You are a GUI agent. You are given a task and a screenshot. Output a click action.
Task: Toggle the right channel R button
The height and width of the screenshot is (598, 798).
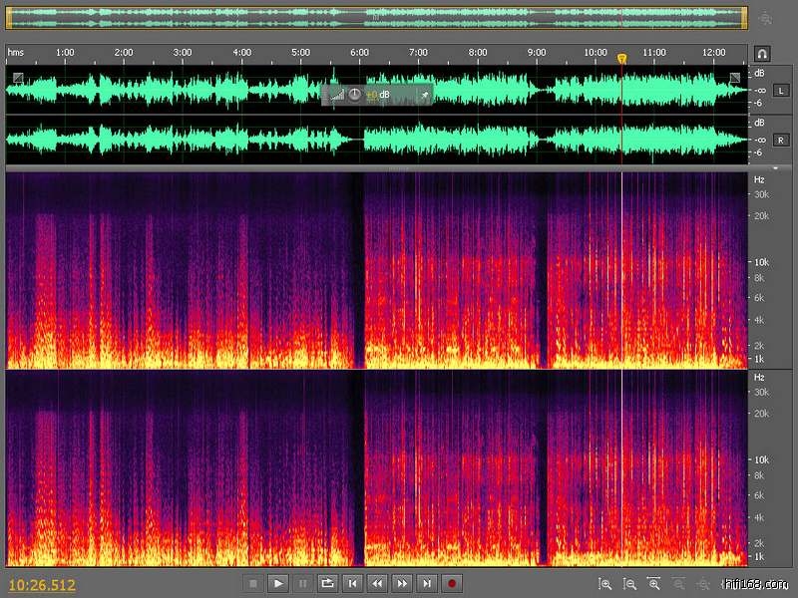(x=780, y=141)
